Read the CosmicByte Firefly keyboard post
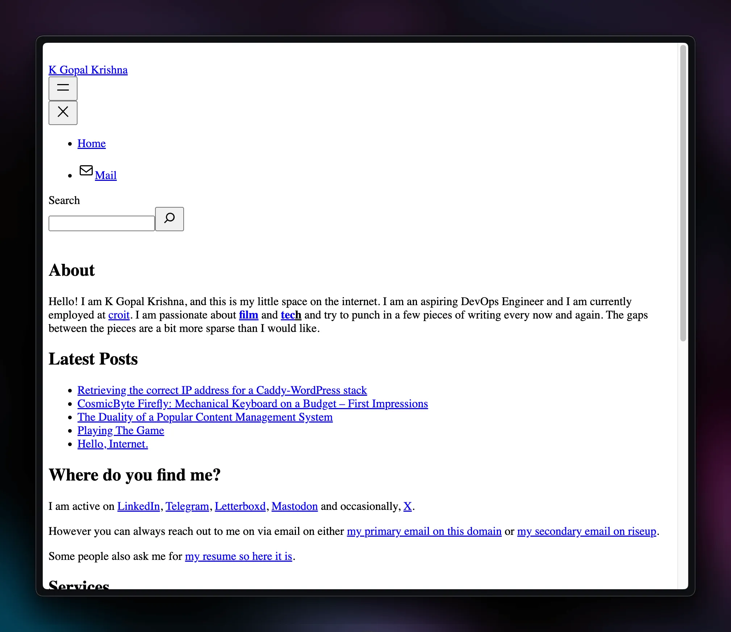 (252, 404)
